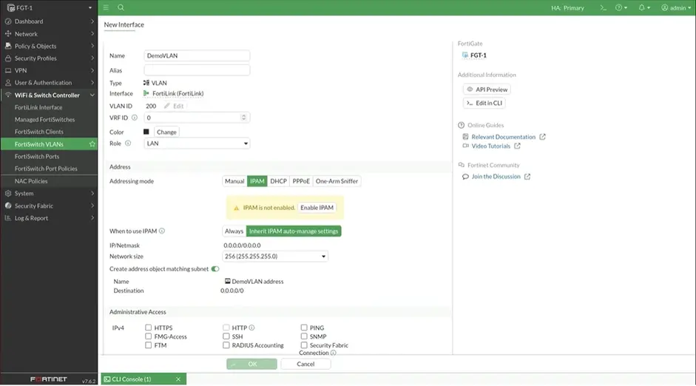
Task: Open the help question mark menu
Action: click(x=621, y=7)
